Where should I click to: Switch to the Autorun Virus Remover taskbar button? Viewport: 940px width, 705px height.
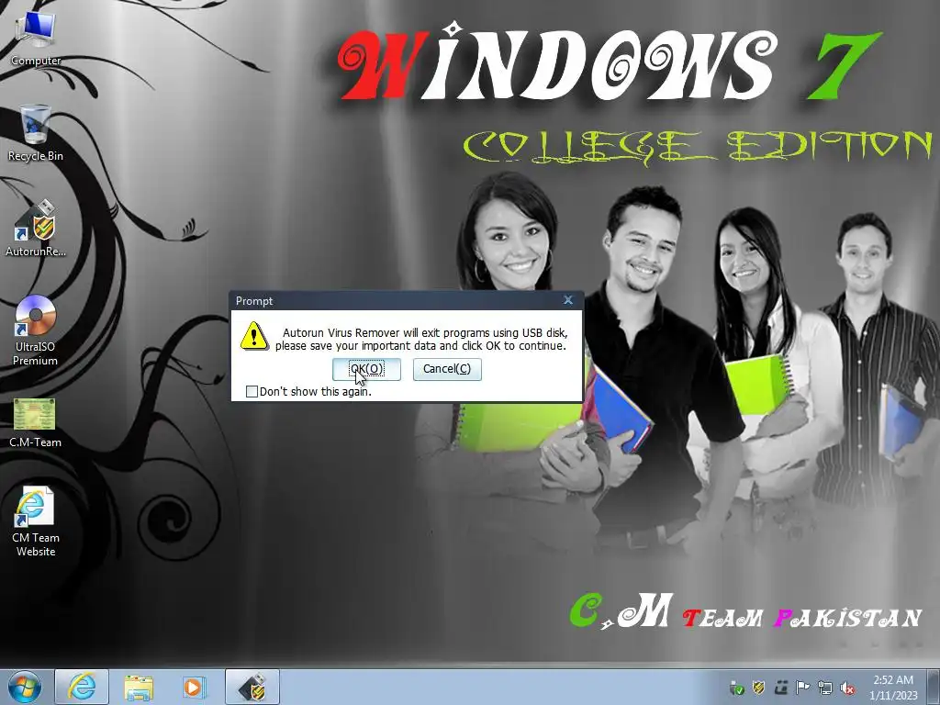click(x=252, y=687)
